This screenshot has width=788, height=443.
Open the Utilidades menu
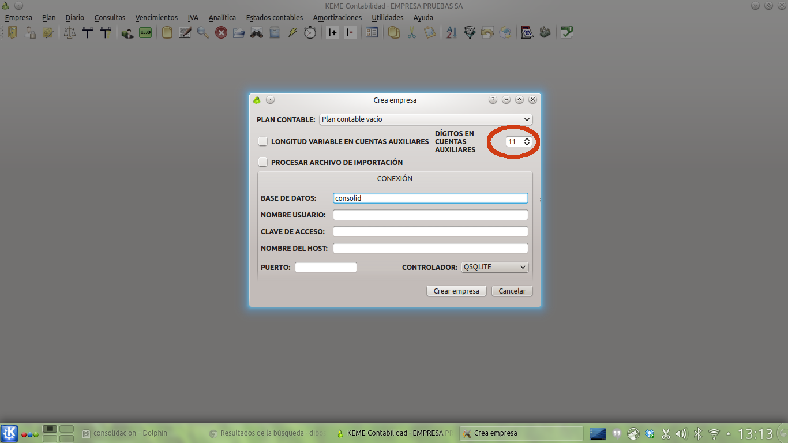[388, 18]
